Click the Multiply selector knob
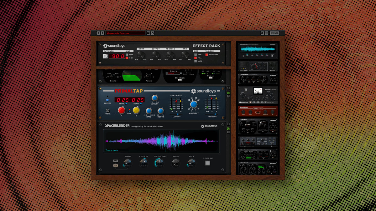This screenshot has width=376, height=211. click(x=194, y=104)
